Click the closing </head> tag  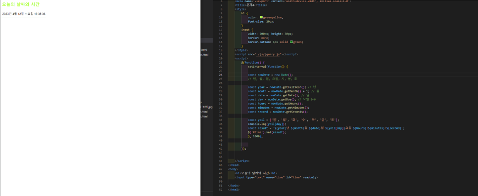[x=234, y=165]
